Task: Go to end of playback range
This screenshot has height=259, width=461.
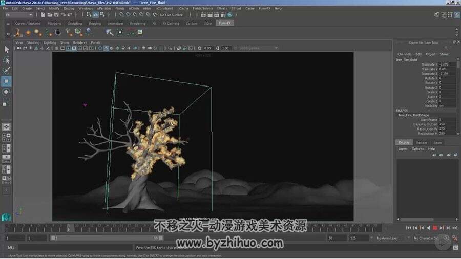Action: point(455,228)
